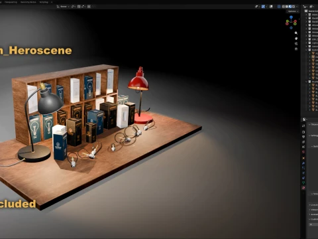This screenshot has width=318, height=239.
Task: Collapse the Settings panel in properties
Action: tap(313, 135)
